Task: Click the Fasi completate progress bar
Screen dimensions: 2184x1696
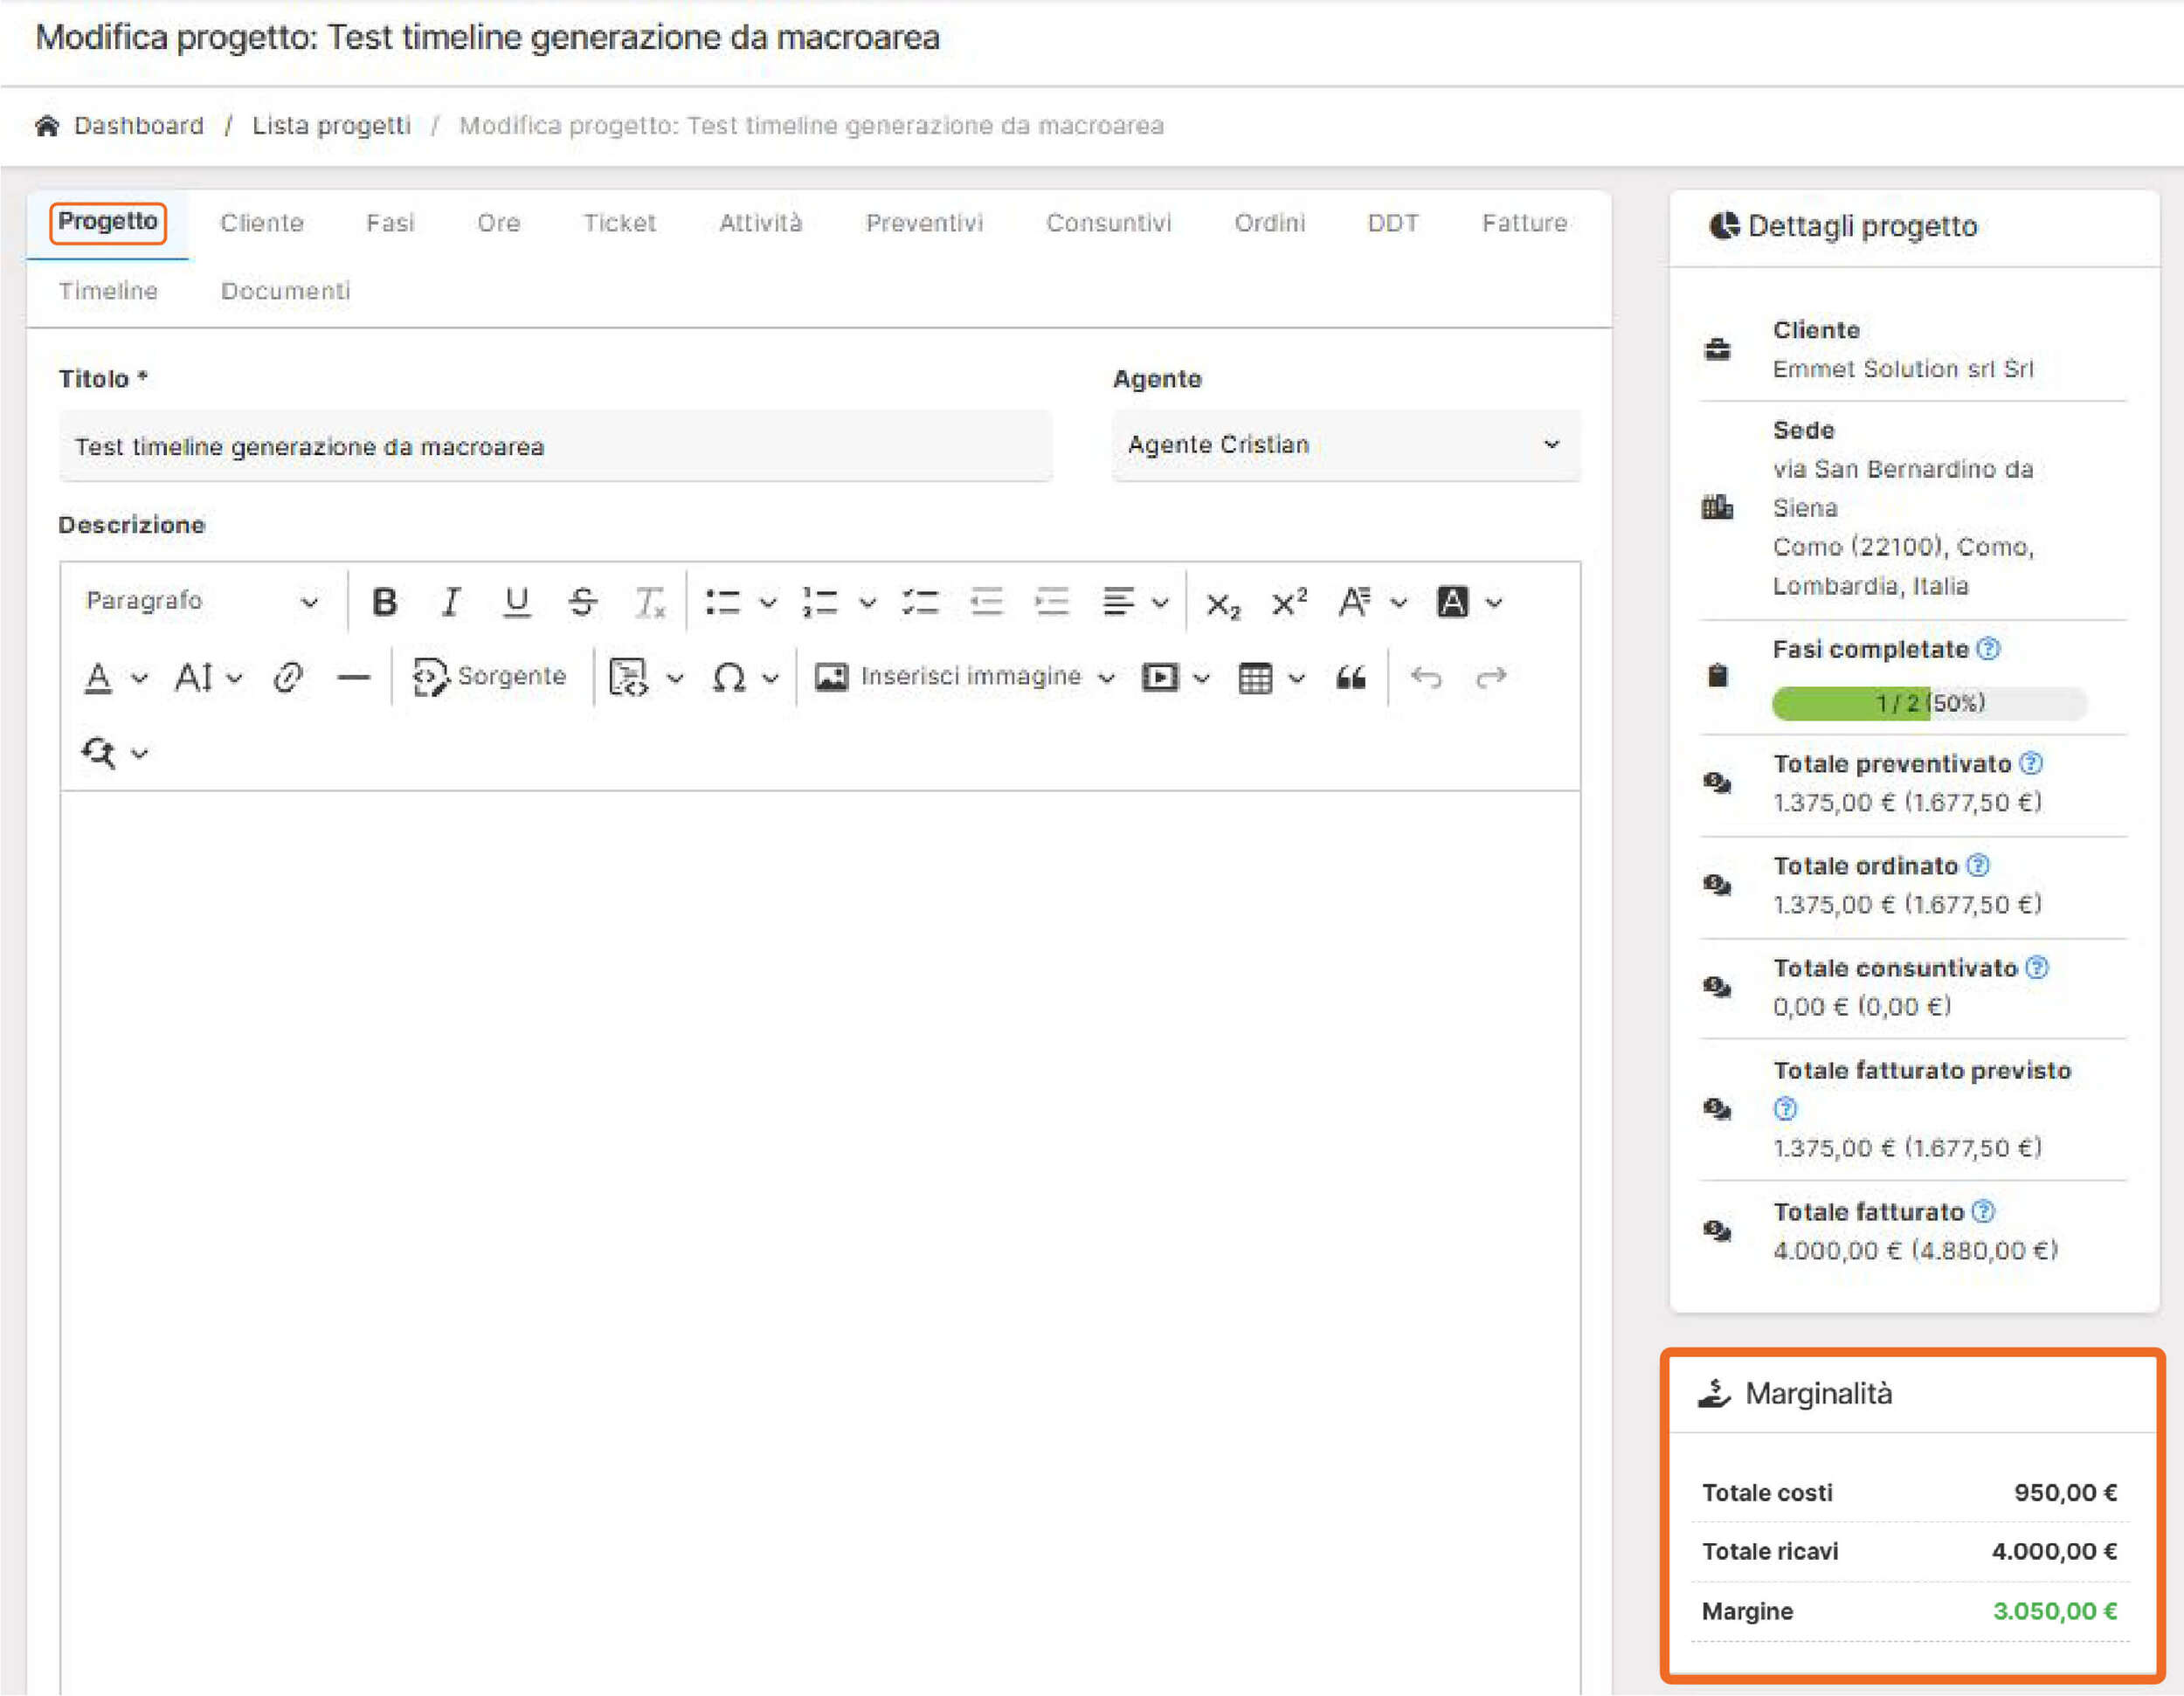Action: [x=1928, y=704]
